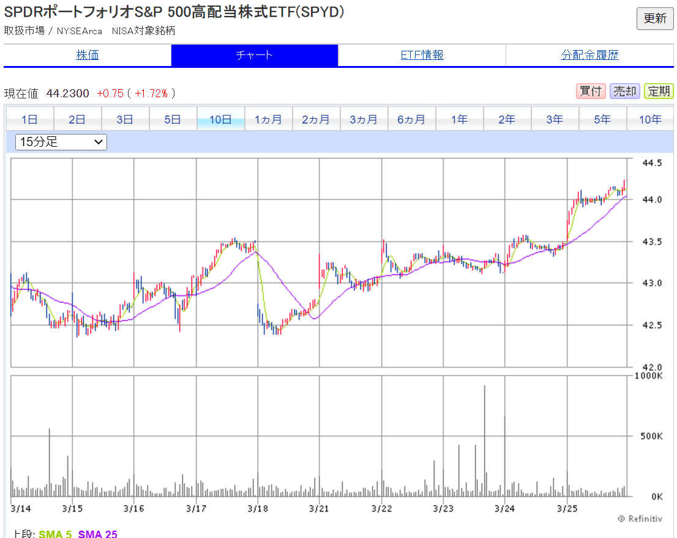The image size is (677, 538).
Task: Click the SMA 5 legend label
Action: 55,534
